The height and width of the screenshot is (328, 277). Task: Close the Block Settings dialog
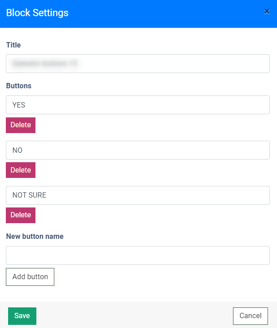(267, 12)
